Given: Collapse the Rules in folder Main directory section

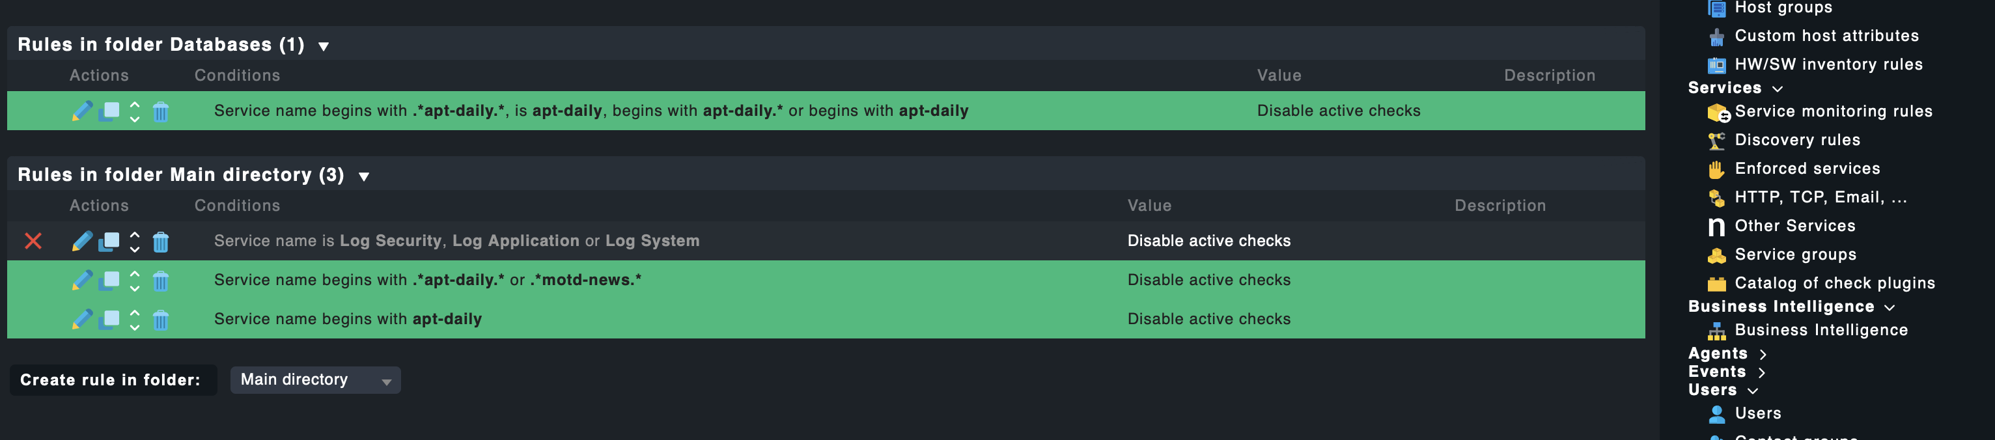Looking at the screenshot, I should point(363,176).
